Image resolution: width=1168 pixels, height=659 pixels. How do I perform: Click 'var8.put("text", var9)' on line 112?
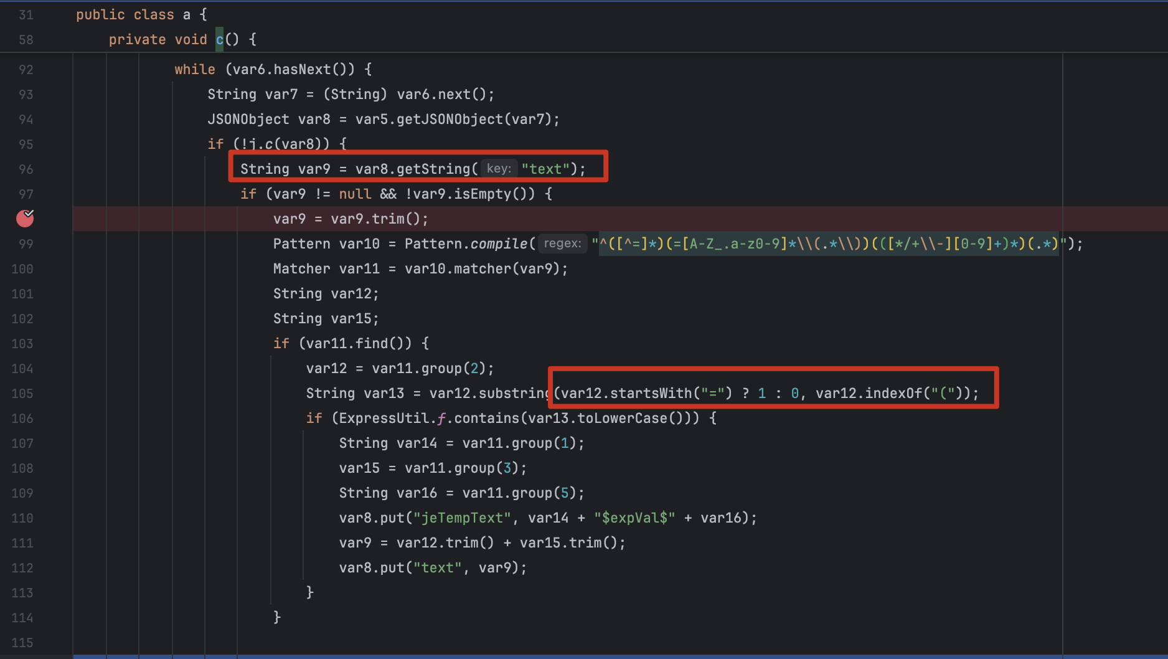pyautogui.click(x=429, y=567)
